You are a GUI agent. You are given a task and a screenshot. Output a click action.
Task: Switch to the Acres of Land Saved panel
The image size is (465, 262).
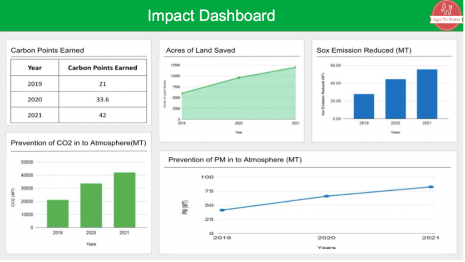click(200, 50)
